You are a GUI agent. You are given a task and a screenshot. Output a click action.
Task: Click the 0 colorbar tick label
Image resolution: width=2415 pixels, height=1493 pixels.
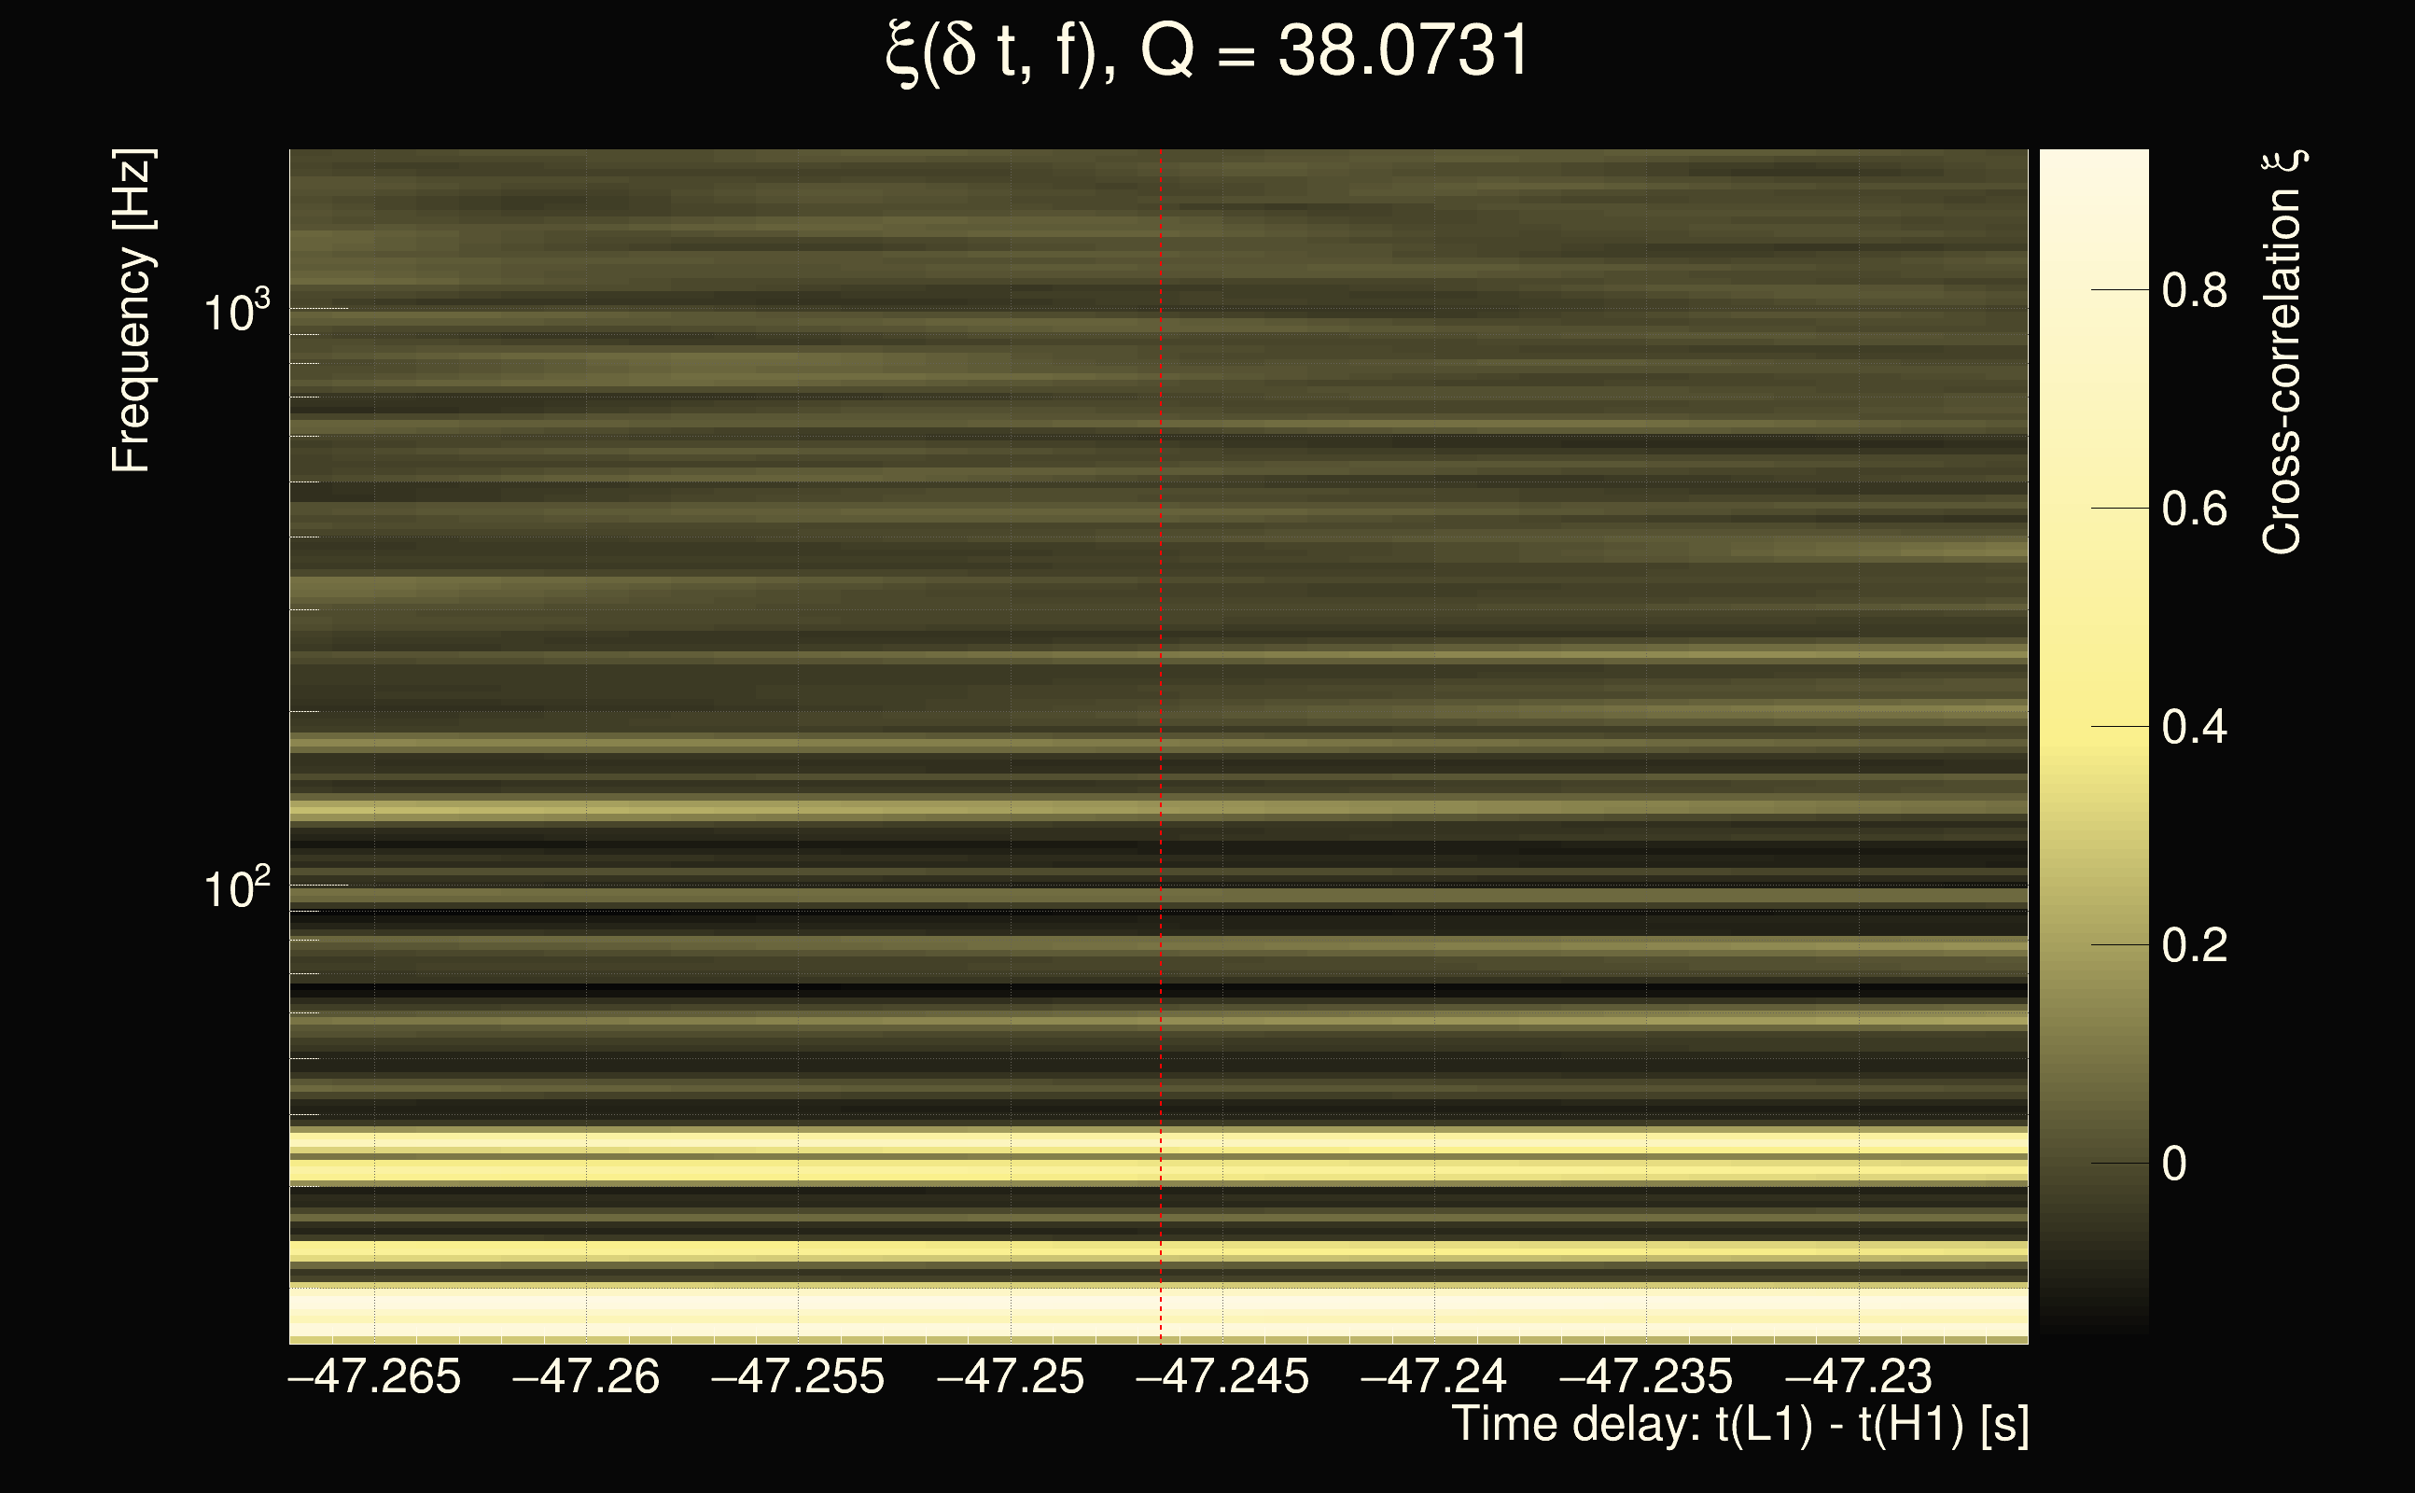point(2173,1165)
